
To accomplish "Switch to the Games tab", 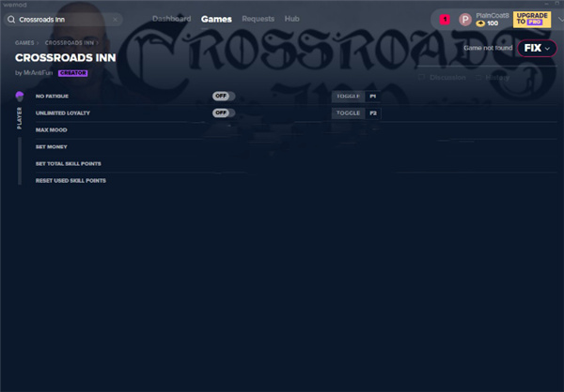I will coord(216,19).
